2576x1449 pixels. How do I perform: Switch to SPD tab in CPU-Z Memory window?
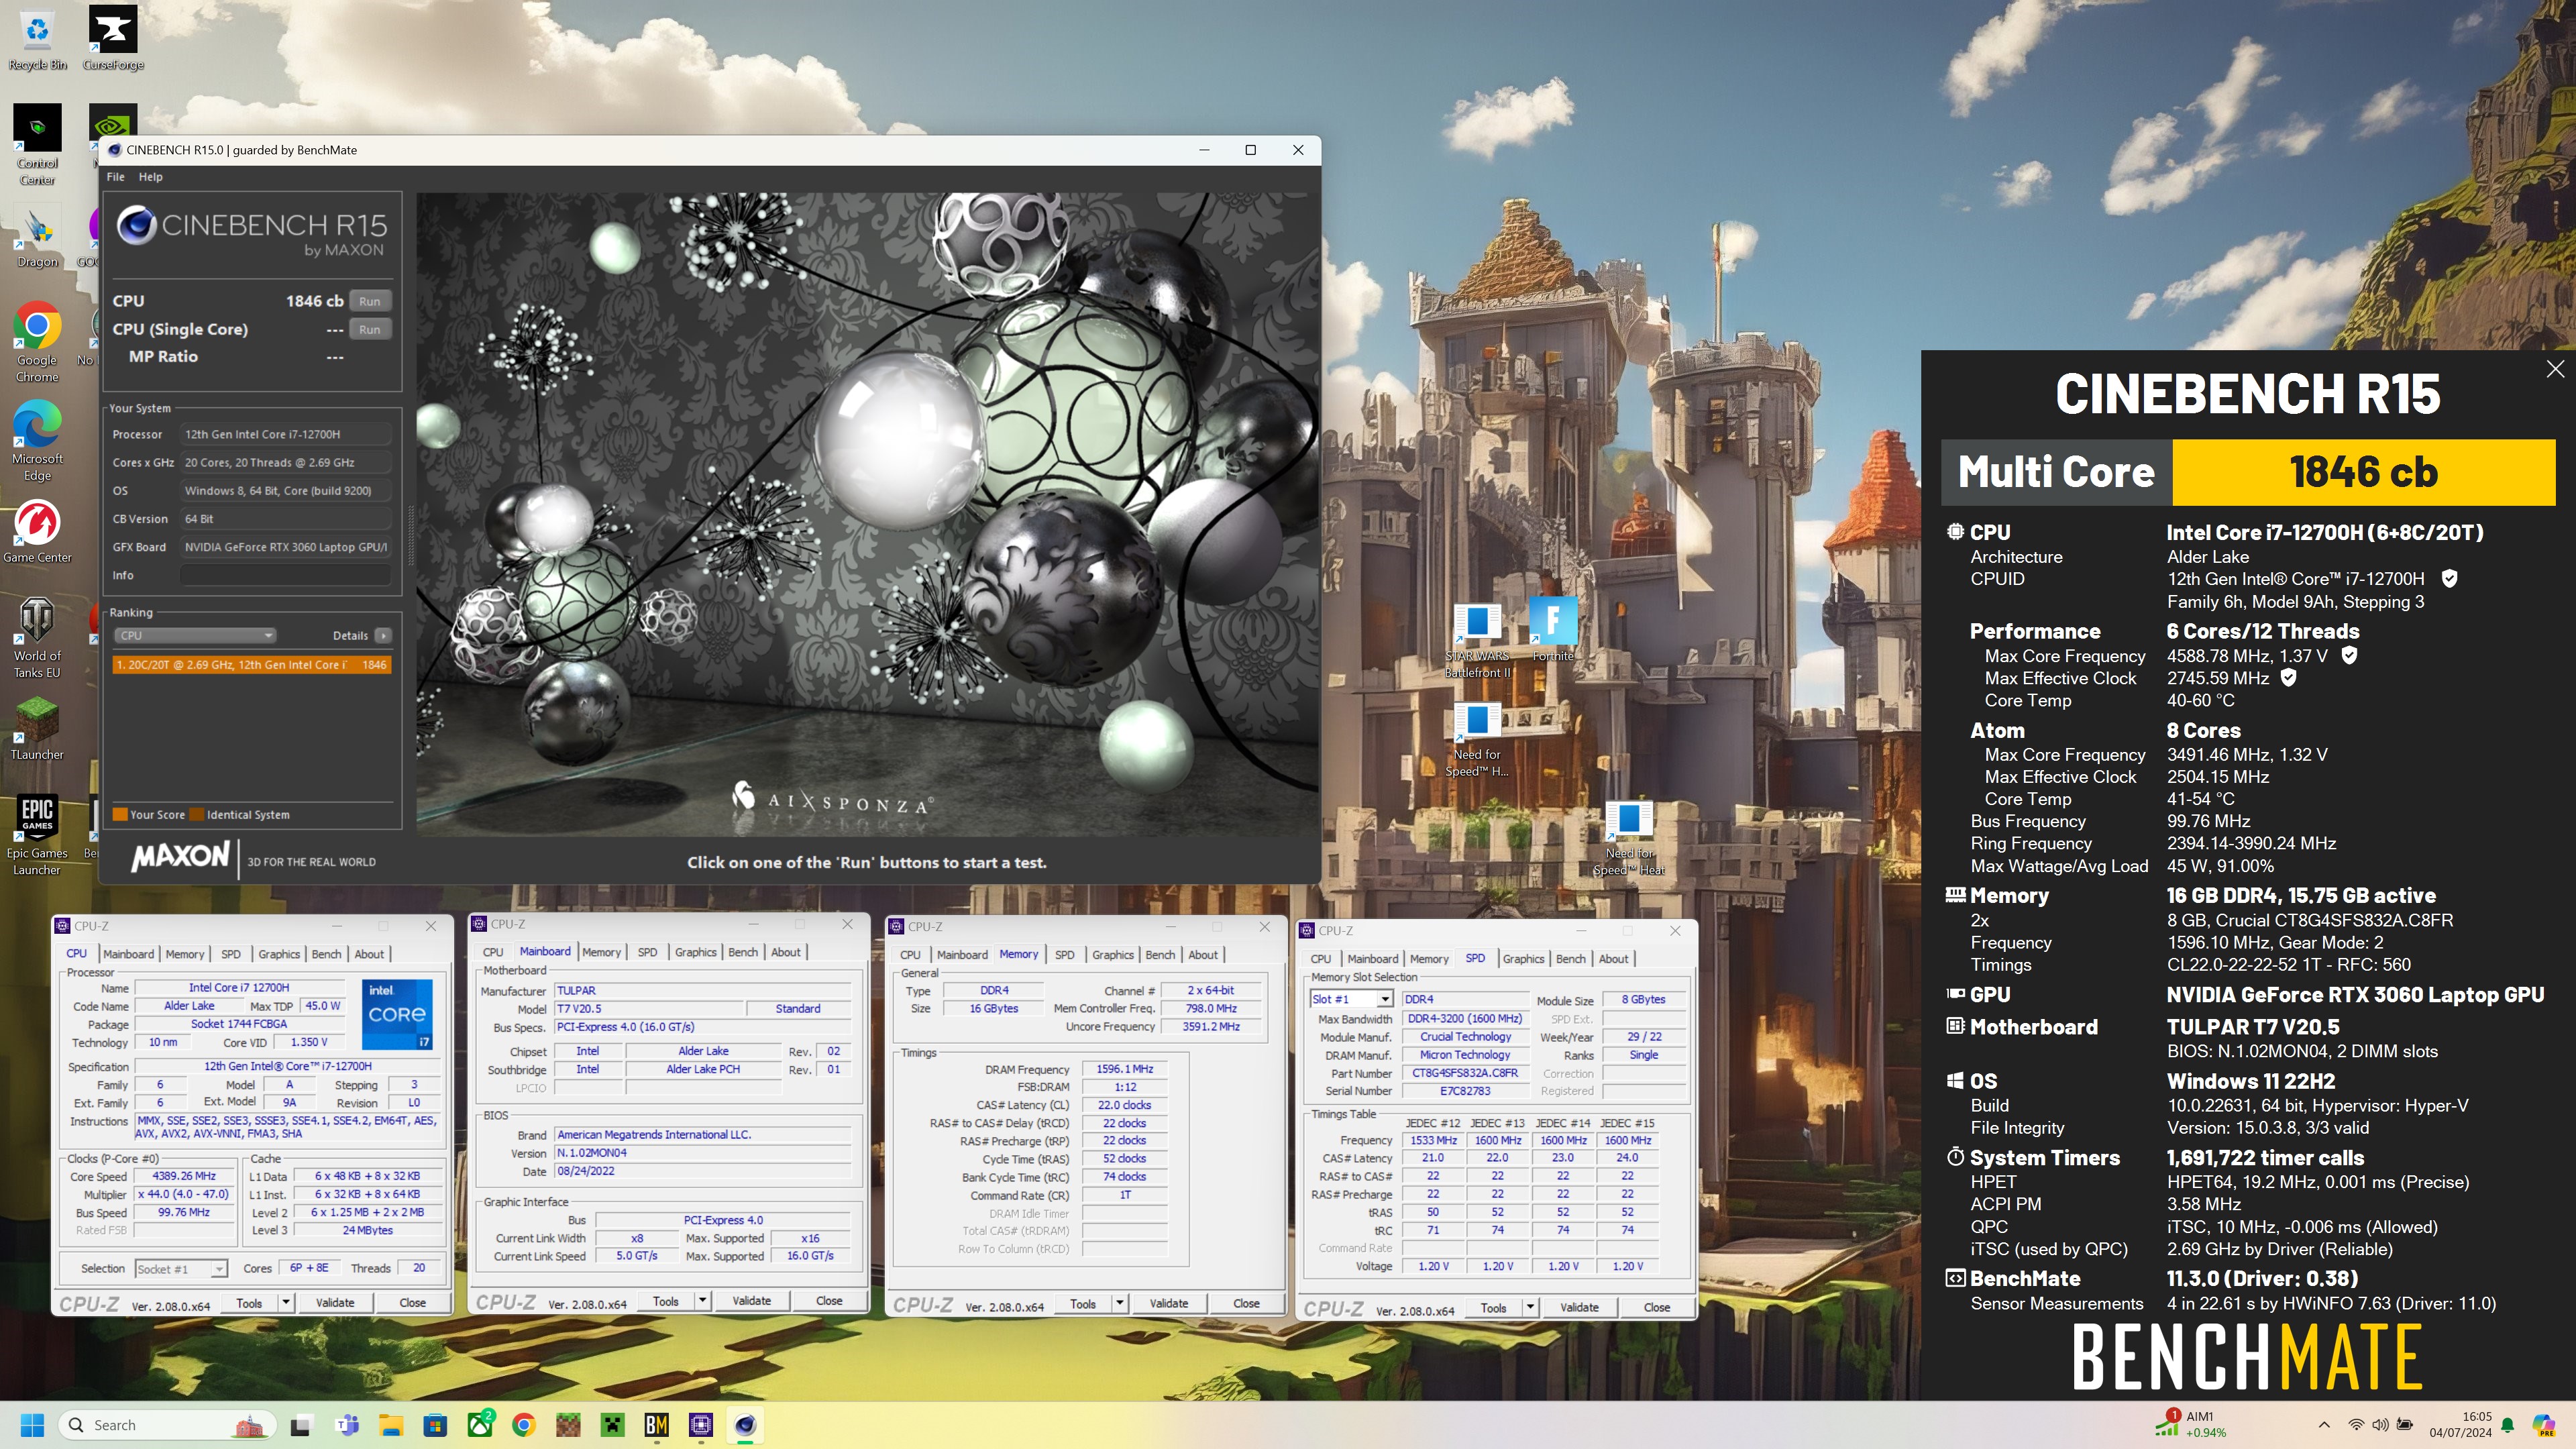pyautogui.click(x=1064, y=955)
